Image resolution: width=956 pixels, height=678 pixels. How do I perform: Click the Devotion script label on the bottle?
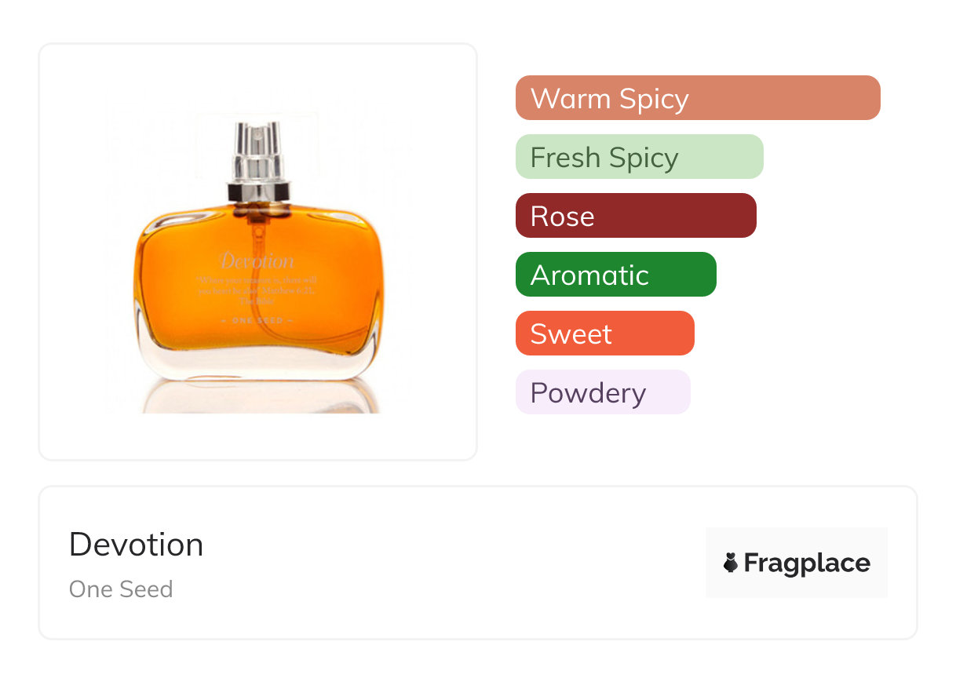click(257, 261)
